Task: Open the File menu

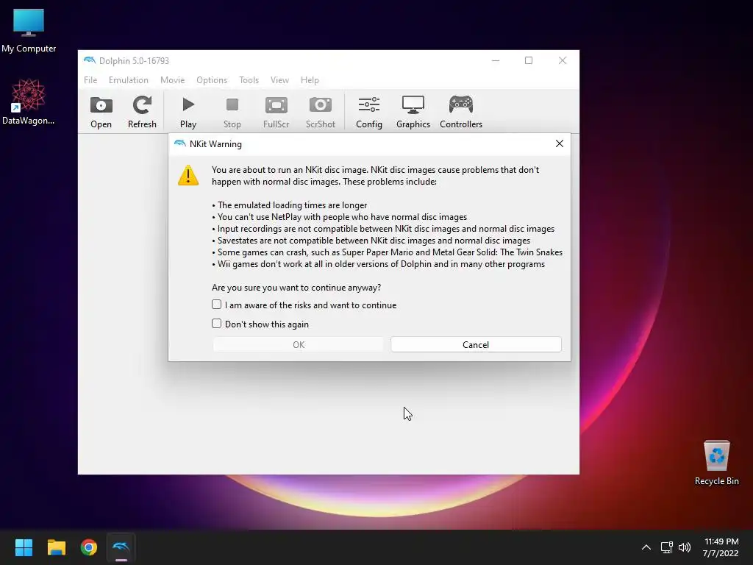Action: 90,79
